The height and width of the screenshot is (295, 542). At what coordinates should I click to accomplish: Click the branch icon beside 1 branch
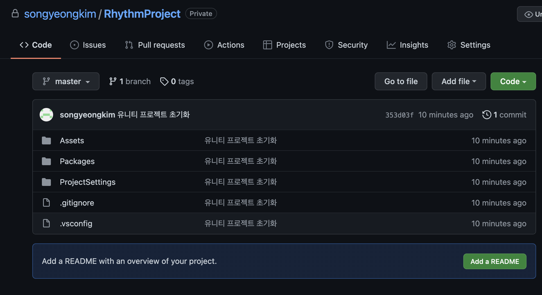[113, 81]
